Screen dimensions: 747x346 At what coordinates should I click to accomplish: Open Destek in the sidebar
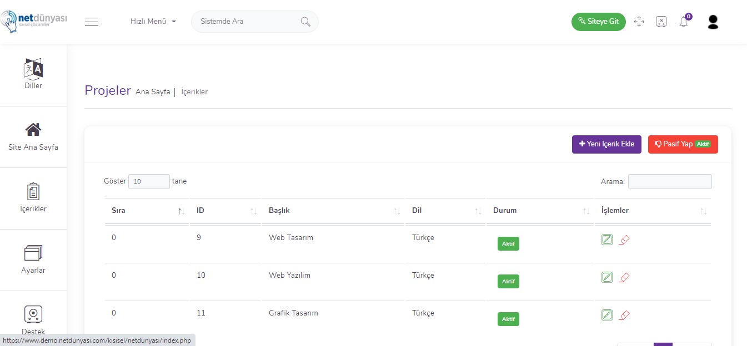(33, 320)
